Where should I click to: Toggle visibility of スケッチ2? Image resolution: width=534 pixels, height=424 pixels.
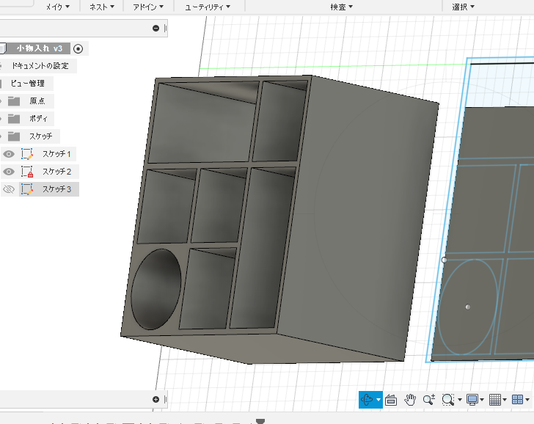[9, 172]
